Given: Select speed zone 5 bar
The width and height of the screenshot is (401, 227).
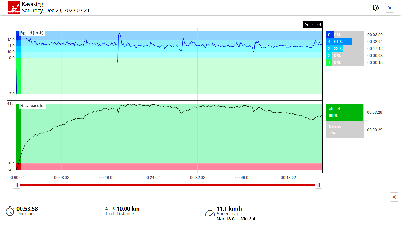Looking at the screenshot, I should click(345, 35).
